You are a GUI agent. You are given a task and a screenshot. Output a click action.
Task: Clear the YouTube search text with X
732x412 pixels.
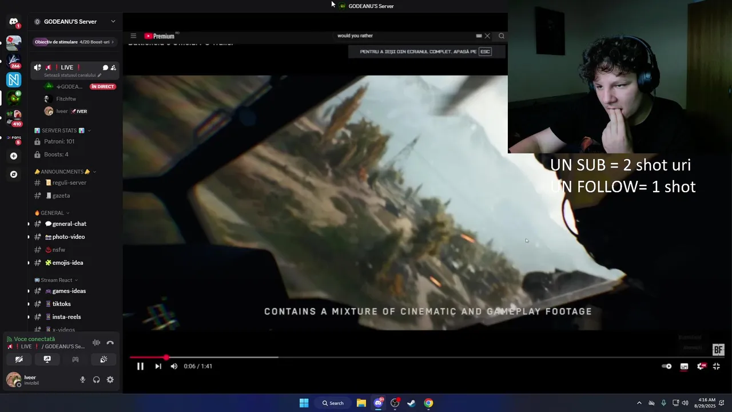pyautogui.click(x=487, y=36)
